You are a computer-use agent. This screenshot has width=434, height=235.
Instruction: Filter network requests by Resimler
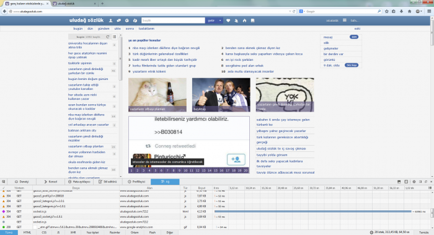coord(115,233)
